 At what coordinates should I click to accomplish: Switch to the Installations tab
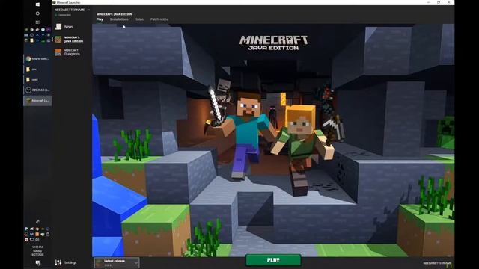119,19
